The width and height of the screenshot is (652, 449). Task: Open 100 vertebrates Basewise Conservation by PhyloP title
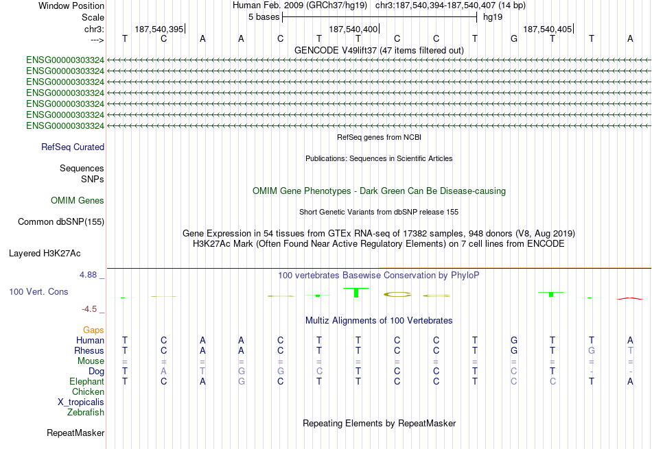(379, 276)
